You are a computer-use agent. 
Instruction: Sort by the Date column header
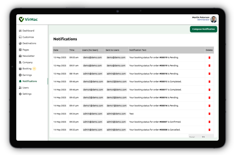click(x=56, y=50)
